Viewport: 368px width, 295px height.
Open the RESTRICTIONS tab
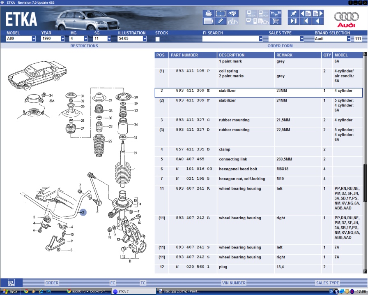84,46
